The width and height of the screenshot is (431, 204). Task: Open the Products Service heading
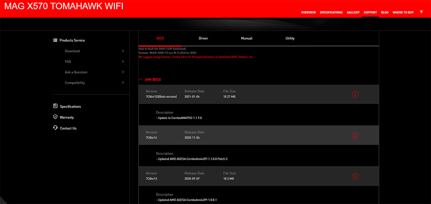[72, 40]
